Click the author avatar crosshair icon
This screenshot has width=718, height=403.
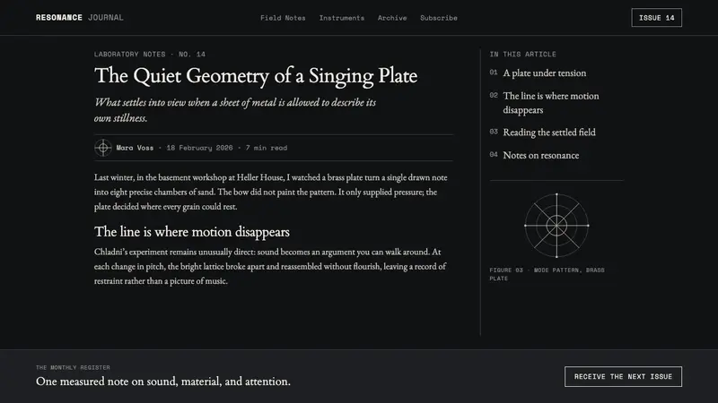point(103,148)
